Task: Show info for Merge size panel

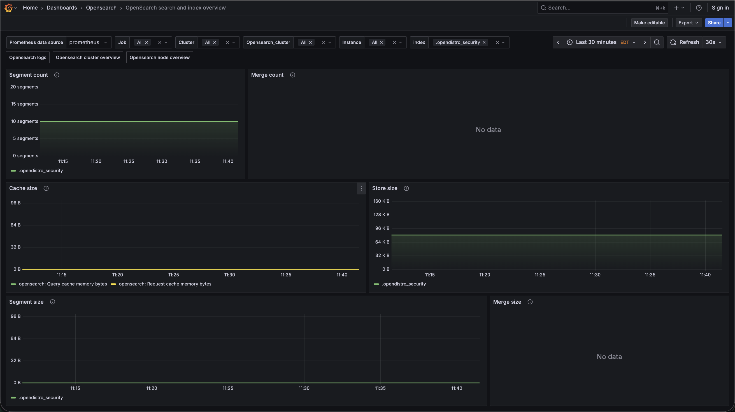Action: [530, 302]
